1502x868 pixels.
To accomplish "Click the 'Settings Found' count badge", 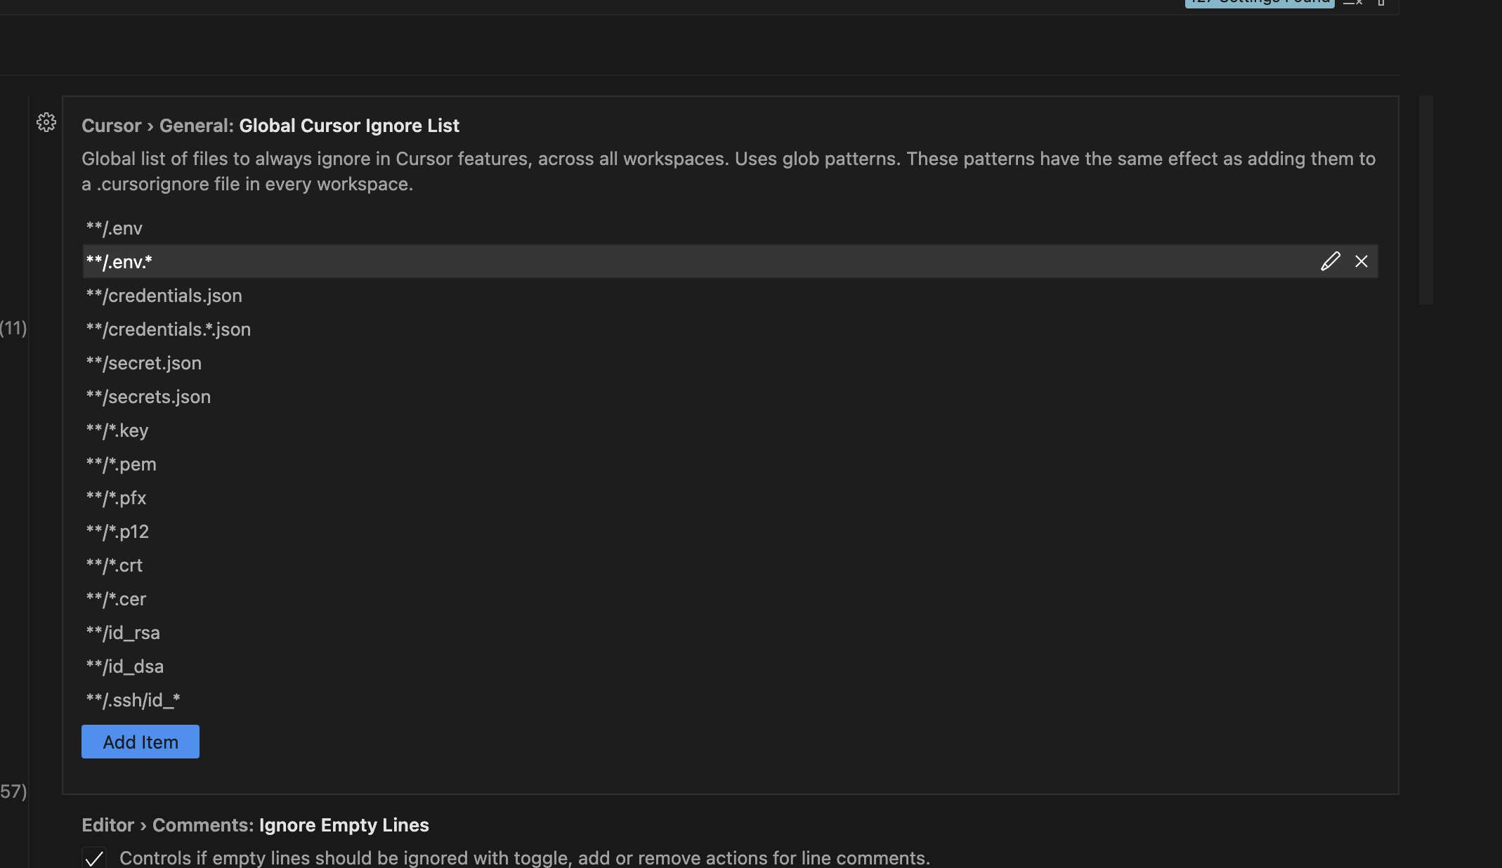I will pyautogui.click(x=1259, y=3).
